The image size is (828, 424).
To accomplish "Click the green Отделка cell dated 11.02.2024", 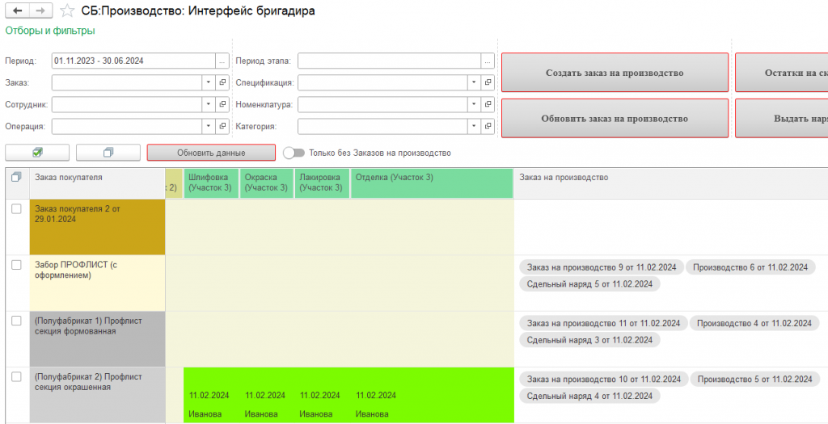I will pos(432,396).
